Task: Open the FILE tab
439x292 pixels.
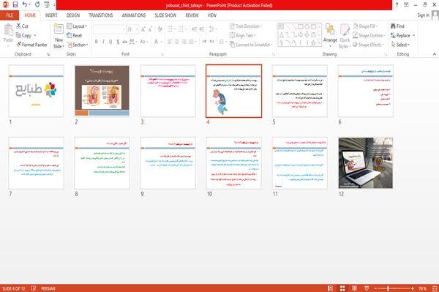Action: 10,15
